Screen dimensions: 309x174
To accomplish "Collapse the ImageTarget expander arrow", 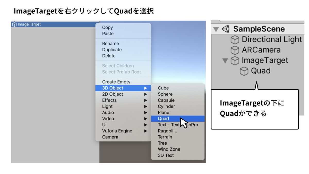I will click(225, 61).
